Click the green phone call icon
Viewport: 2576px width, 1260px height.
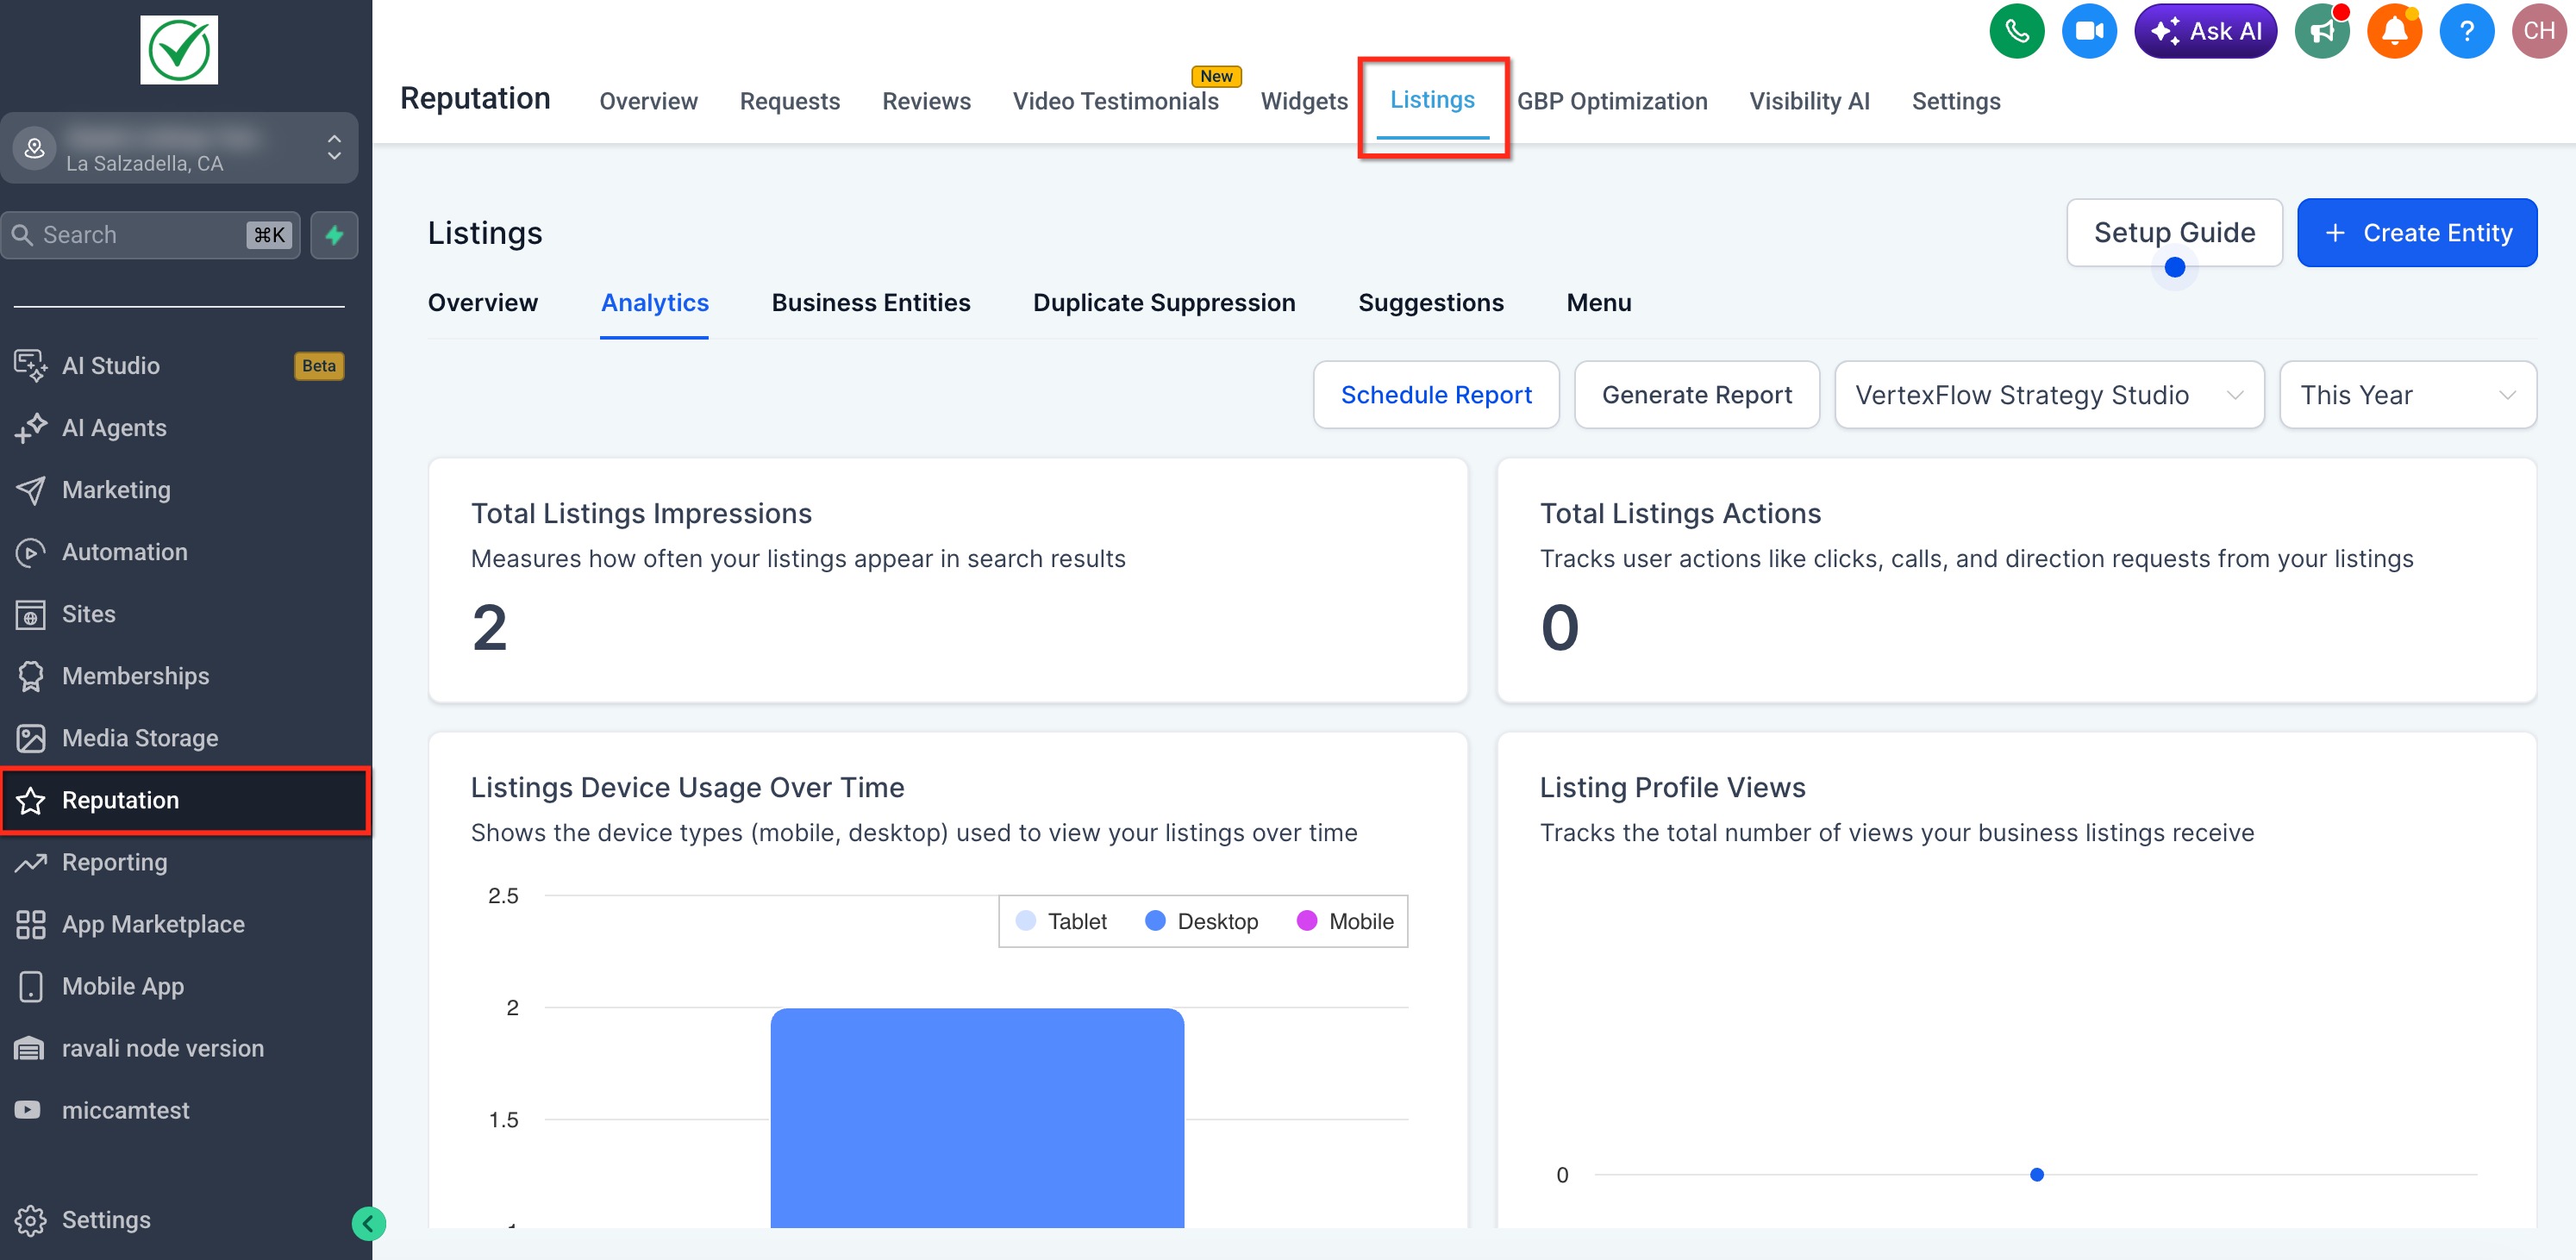point(2016,31)
